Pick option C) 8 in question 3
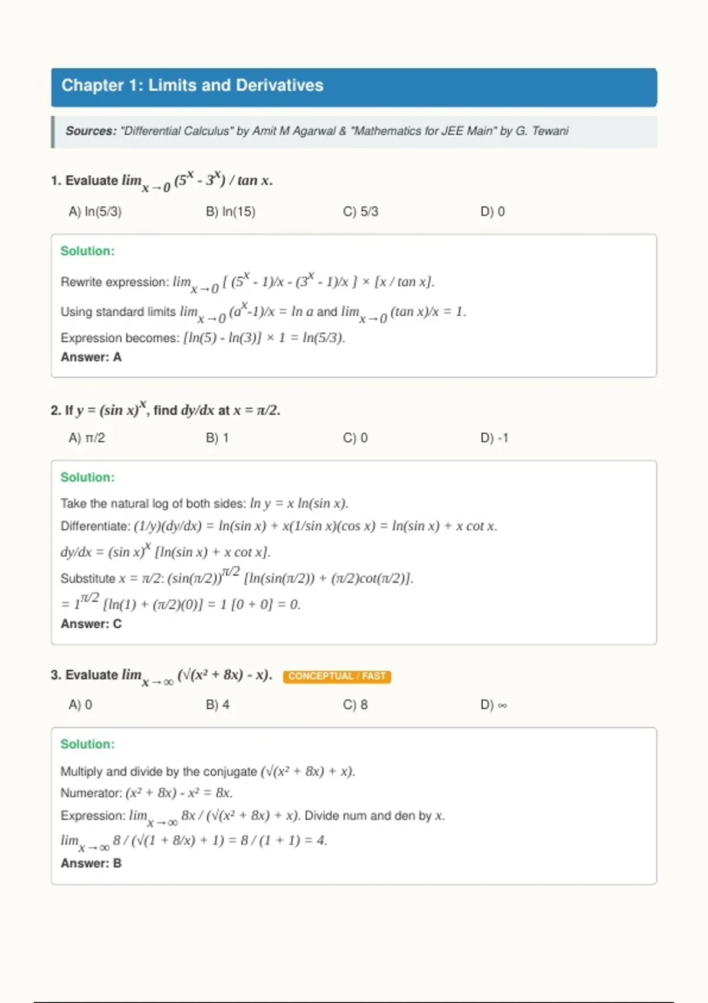This screenshot has width=708, height=1003. point(355,705)
